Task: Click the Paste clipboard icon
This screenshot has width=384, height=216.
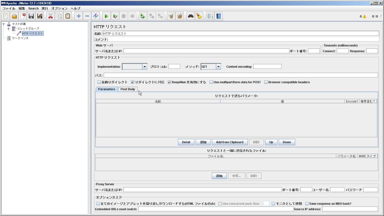Action: coord(68,16)
